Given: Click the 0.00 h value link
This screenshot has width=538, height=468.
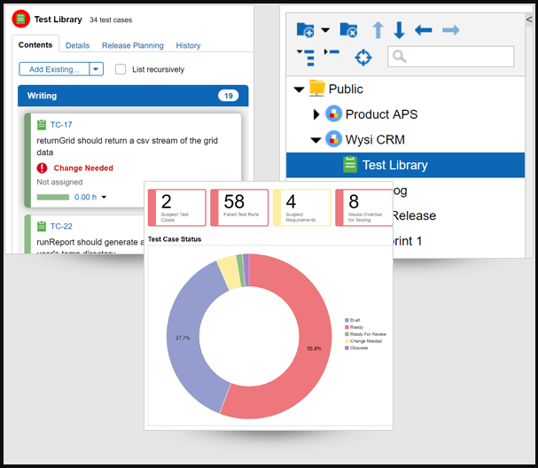Looking at the screenshot, I should click(x=85, y=198).
